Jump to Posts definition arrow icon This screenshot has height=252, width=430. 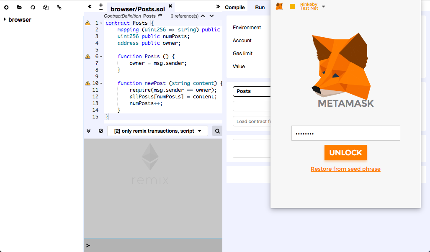(x=160, y=16)
